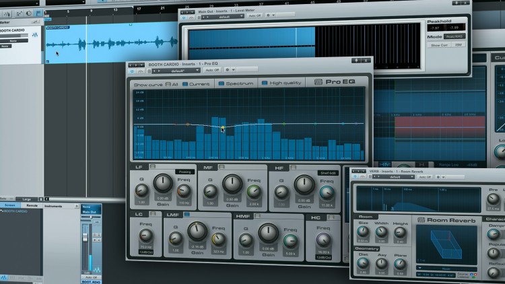Click Pro EQ compare curve icon
This screenshot has width=505, height=284.
coord(140,71)
